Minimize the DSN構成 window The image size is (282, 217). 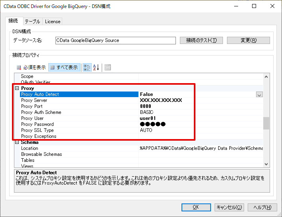[236, 6]
